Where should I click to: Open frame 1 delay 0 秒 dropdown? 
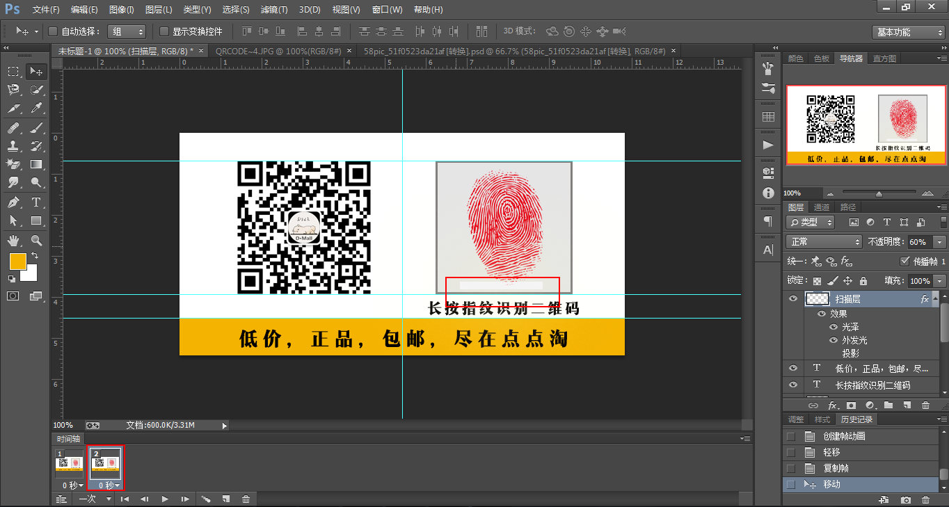(72, 485)
